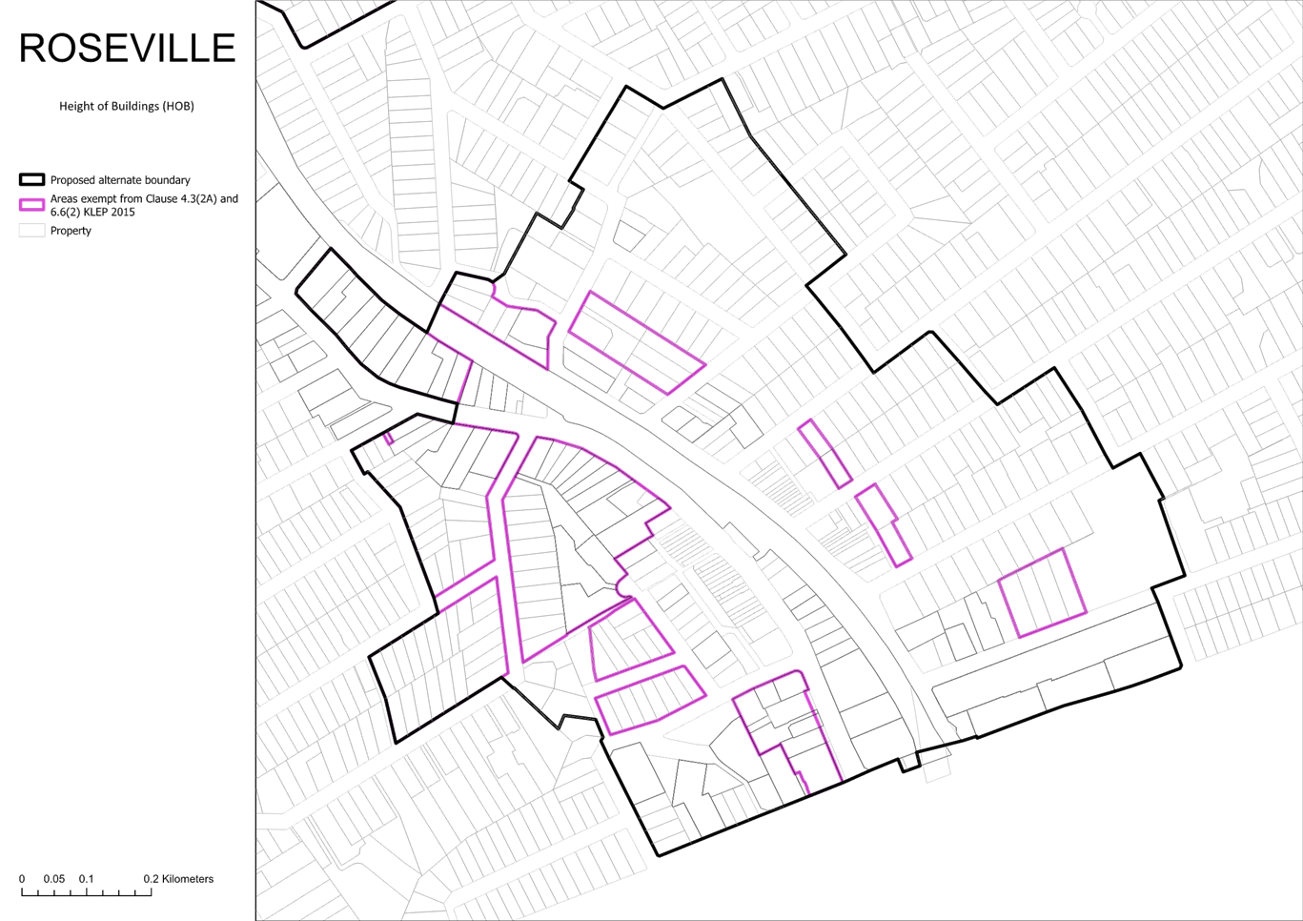
Task: Click the '0.2 Kilometers' scale label
Action: pos(178,879)
